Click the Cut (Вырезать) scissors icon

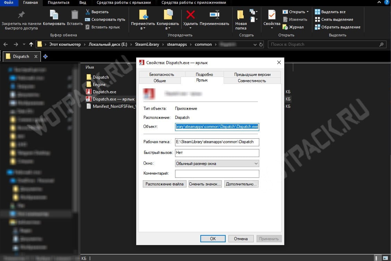pos(88,12)
